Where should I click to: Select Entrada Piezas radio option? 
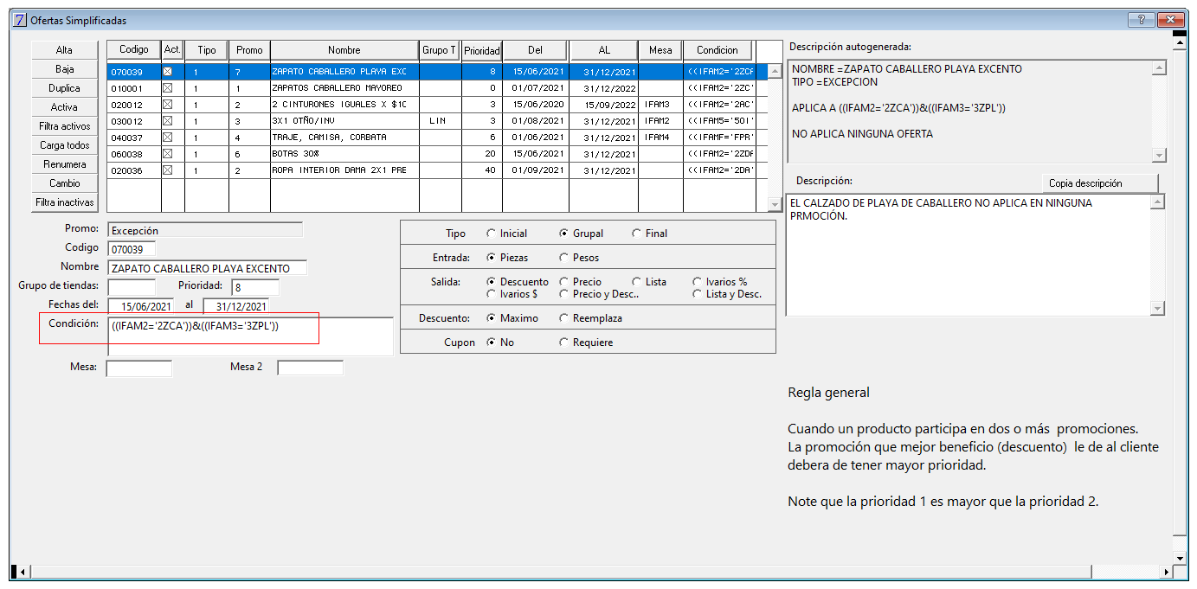coord(508,258)
